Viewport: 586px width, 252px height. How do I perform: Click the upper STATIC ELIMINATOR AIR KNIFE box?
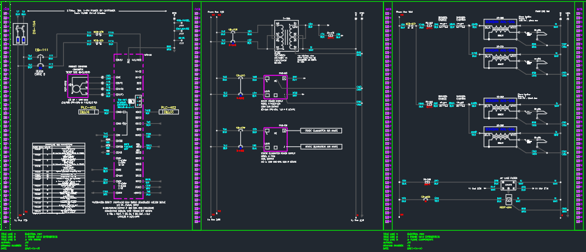(321, 131)
